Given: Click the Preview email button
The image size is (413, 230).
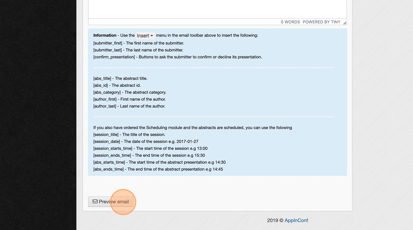Looking at the screenshot, I should pyautogui.click(x=111, y=202).
